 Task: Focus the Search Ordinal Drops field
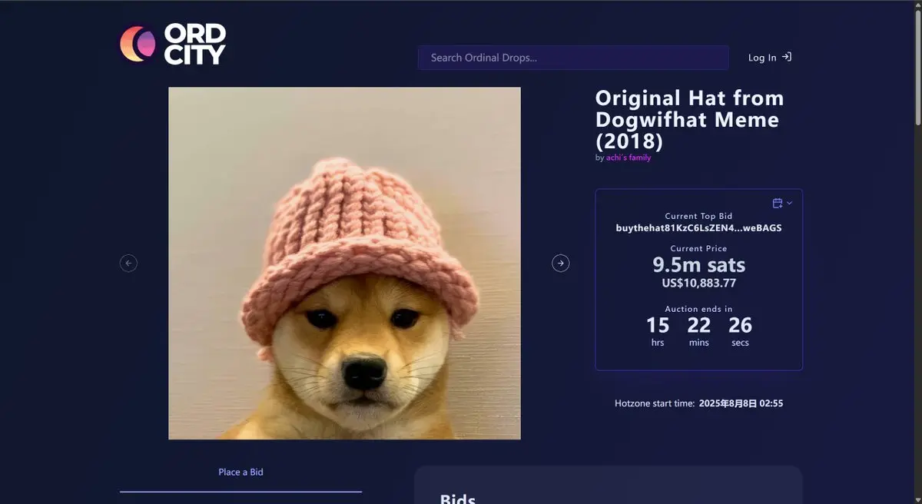click(573, 58)
